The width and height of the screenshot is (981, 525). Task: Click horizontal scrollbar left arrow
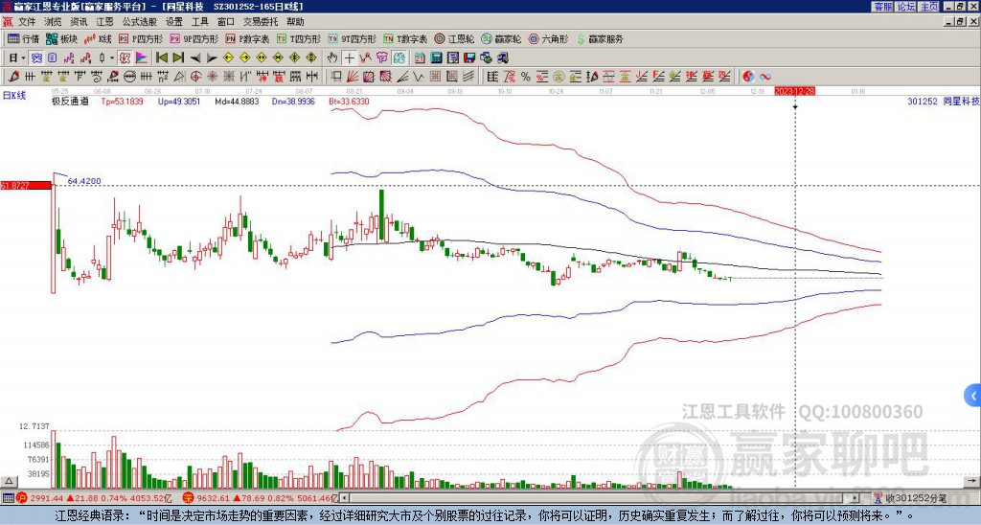345,498
